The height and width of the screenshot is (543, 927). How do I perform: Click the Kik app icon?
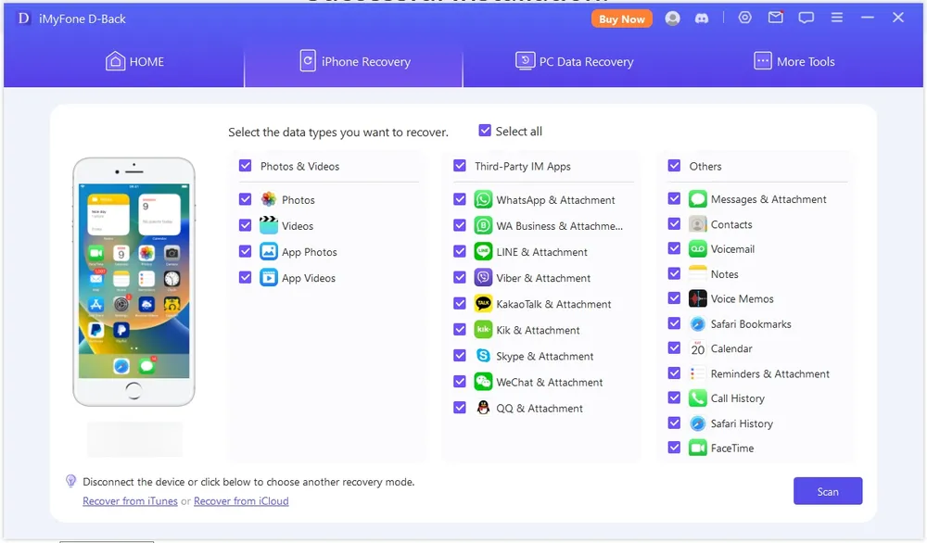pos(483,329)
